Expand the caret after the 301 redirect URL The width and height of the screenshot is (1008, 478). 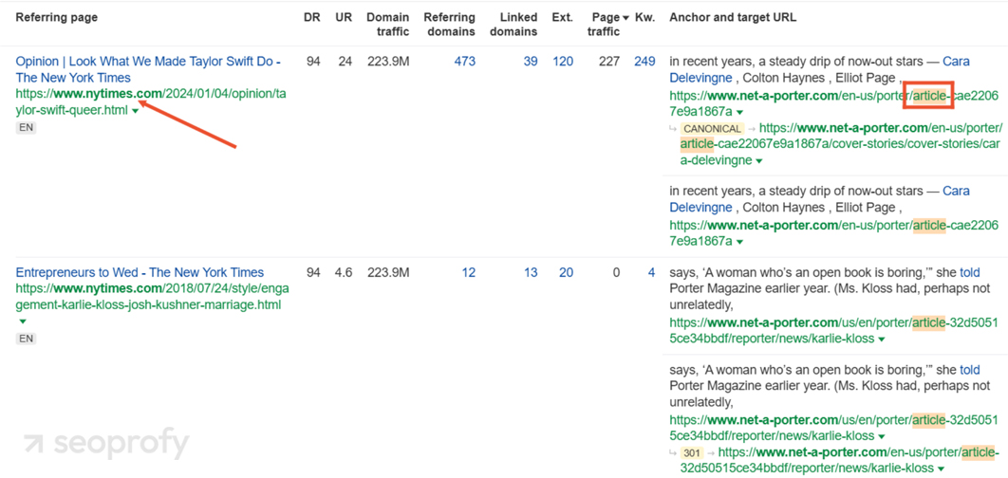[942, 469]
